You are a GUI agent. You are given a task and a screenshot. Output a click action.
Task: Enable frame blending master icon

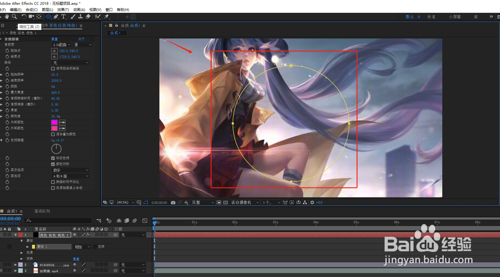tap(127, 221)
